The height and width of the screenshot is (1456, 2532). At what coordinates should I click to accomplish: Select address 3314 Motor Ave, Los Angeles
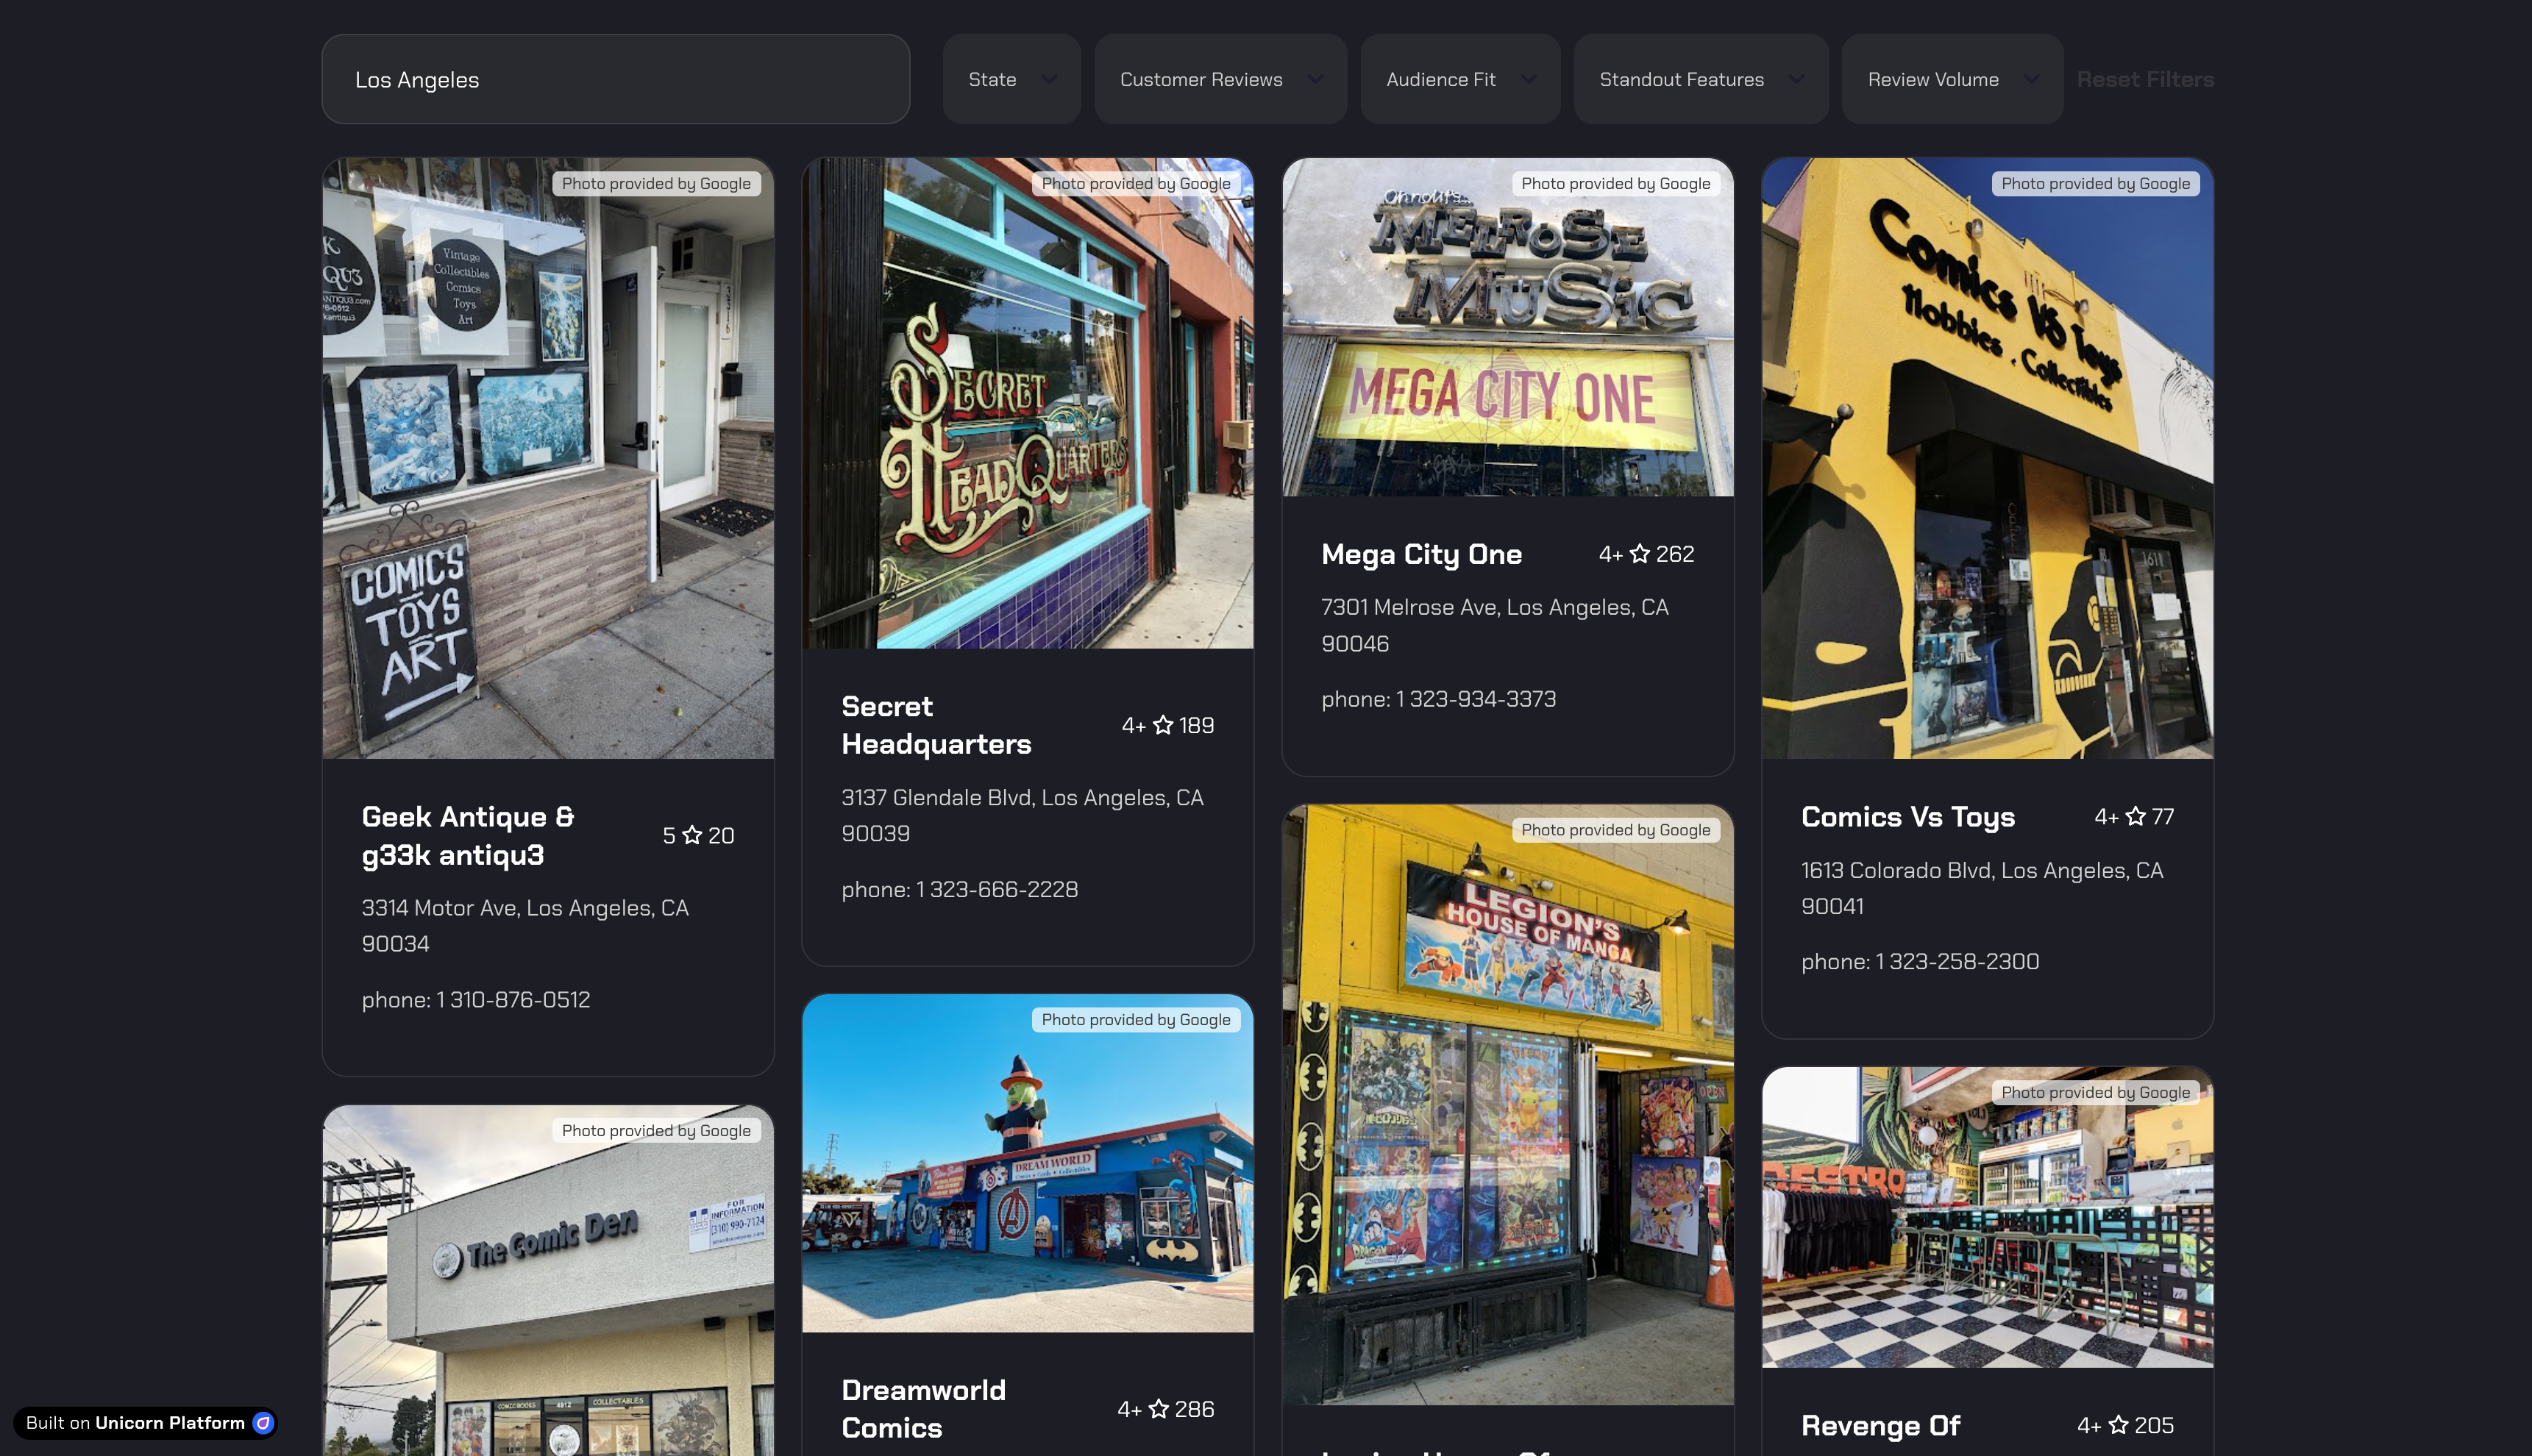click(524, 925)
